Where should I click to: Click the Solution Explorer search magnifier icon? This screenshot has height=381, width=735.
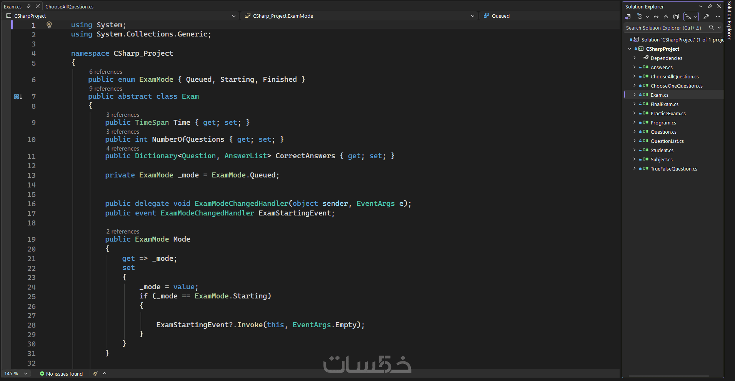coord(712,28)
